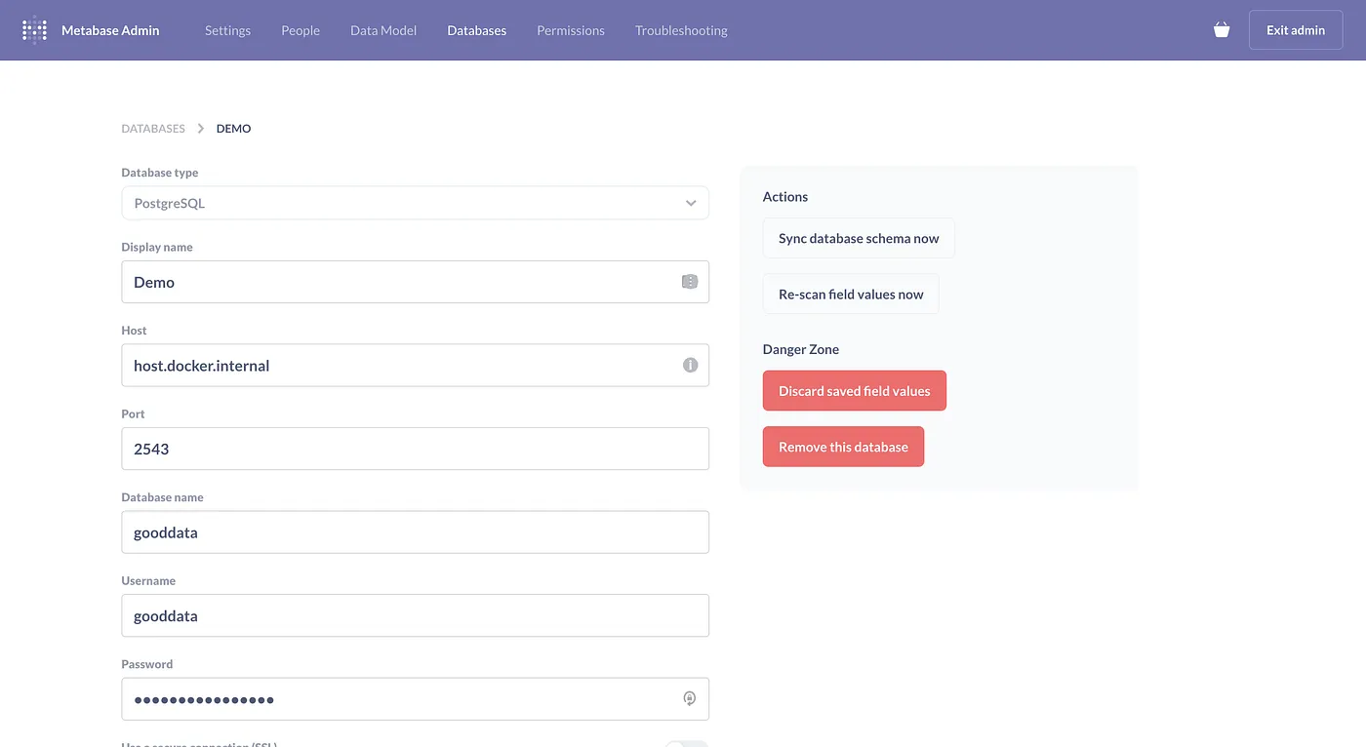Select the active Databases tab
1366x747 pixels.
[476, 30]
